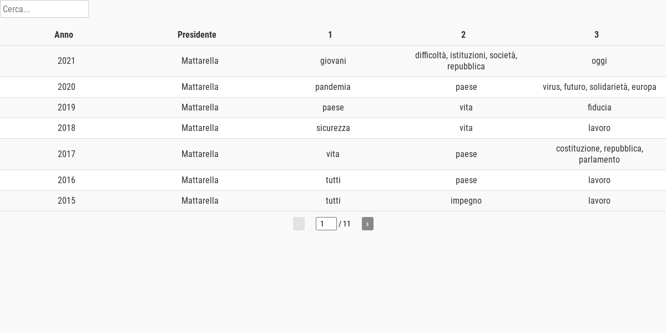This screenshot has height=333, width=666.
Task: Click column header 3
Action: pyautogui.click(x=597, y=34)
